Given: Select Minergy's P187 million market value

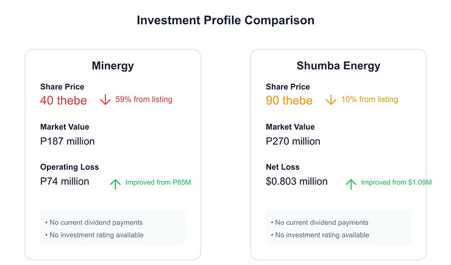Looking at the screenshot, I should tap(67, 141).
